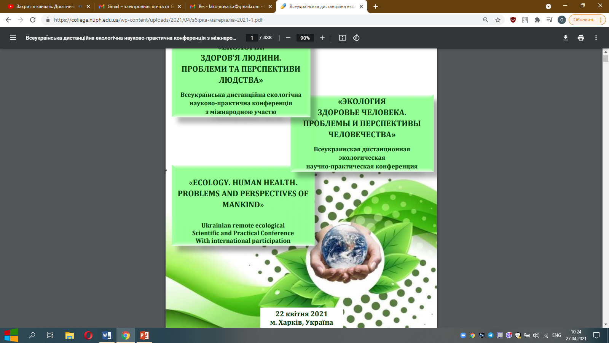Open a new browser tab

click(376, 6)
